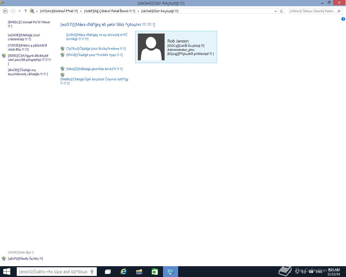
Task: Open Manage your credentials link
Action: [x=24, y=37]
